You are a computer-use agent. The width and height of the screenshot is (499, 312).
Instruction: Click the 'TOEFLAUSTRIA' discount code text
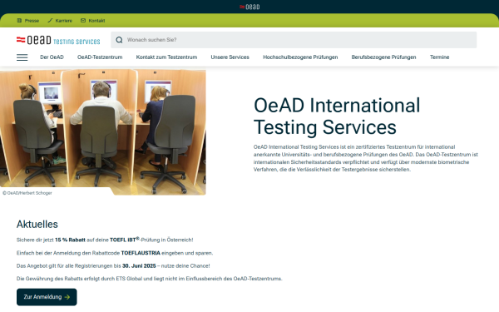point(141,253)
